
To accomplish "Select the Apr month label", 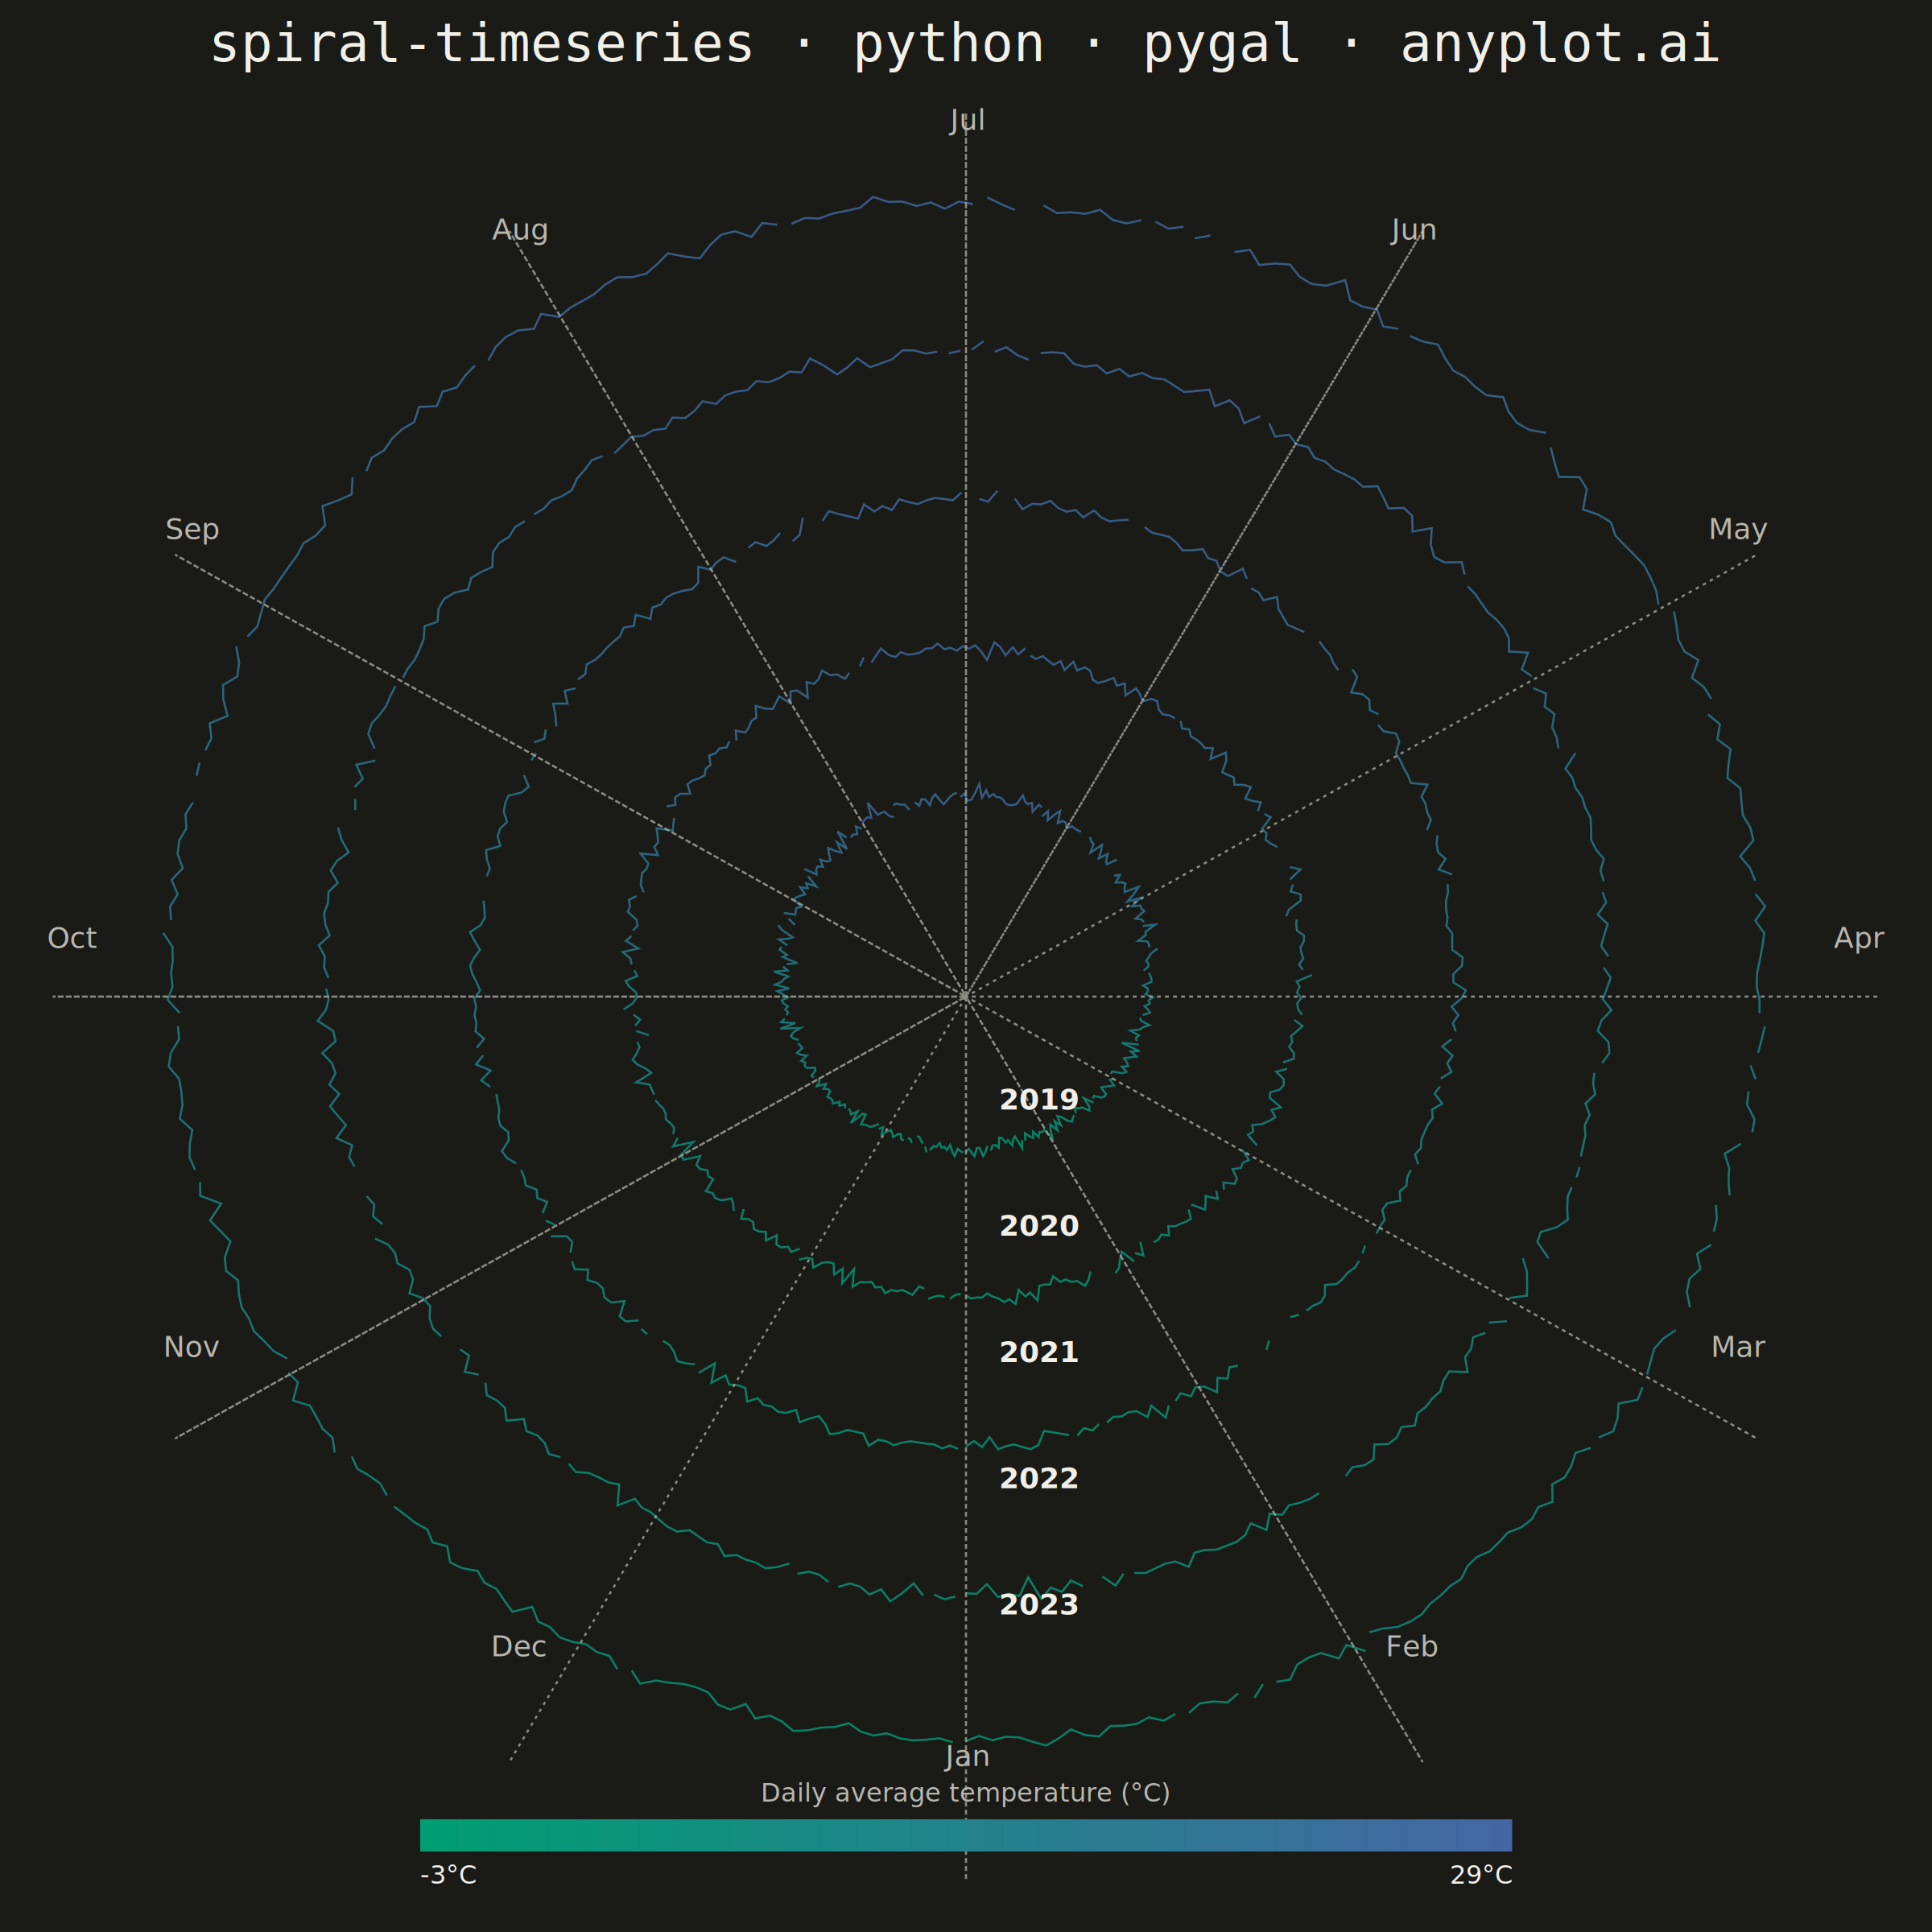I will (x=1859, y=938).
